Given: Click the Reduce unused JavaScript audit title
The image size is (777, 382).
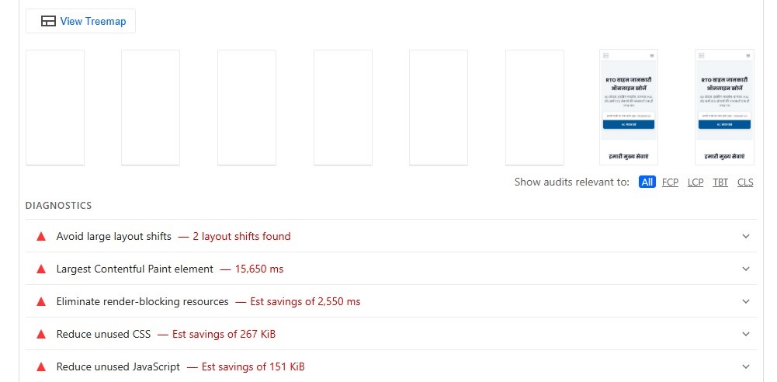Looking at the screenshot, I should (118, 366).
